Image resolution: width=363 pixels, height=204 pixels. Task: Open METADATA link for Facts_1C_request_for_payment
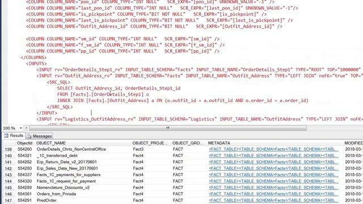point(273,181)
